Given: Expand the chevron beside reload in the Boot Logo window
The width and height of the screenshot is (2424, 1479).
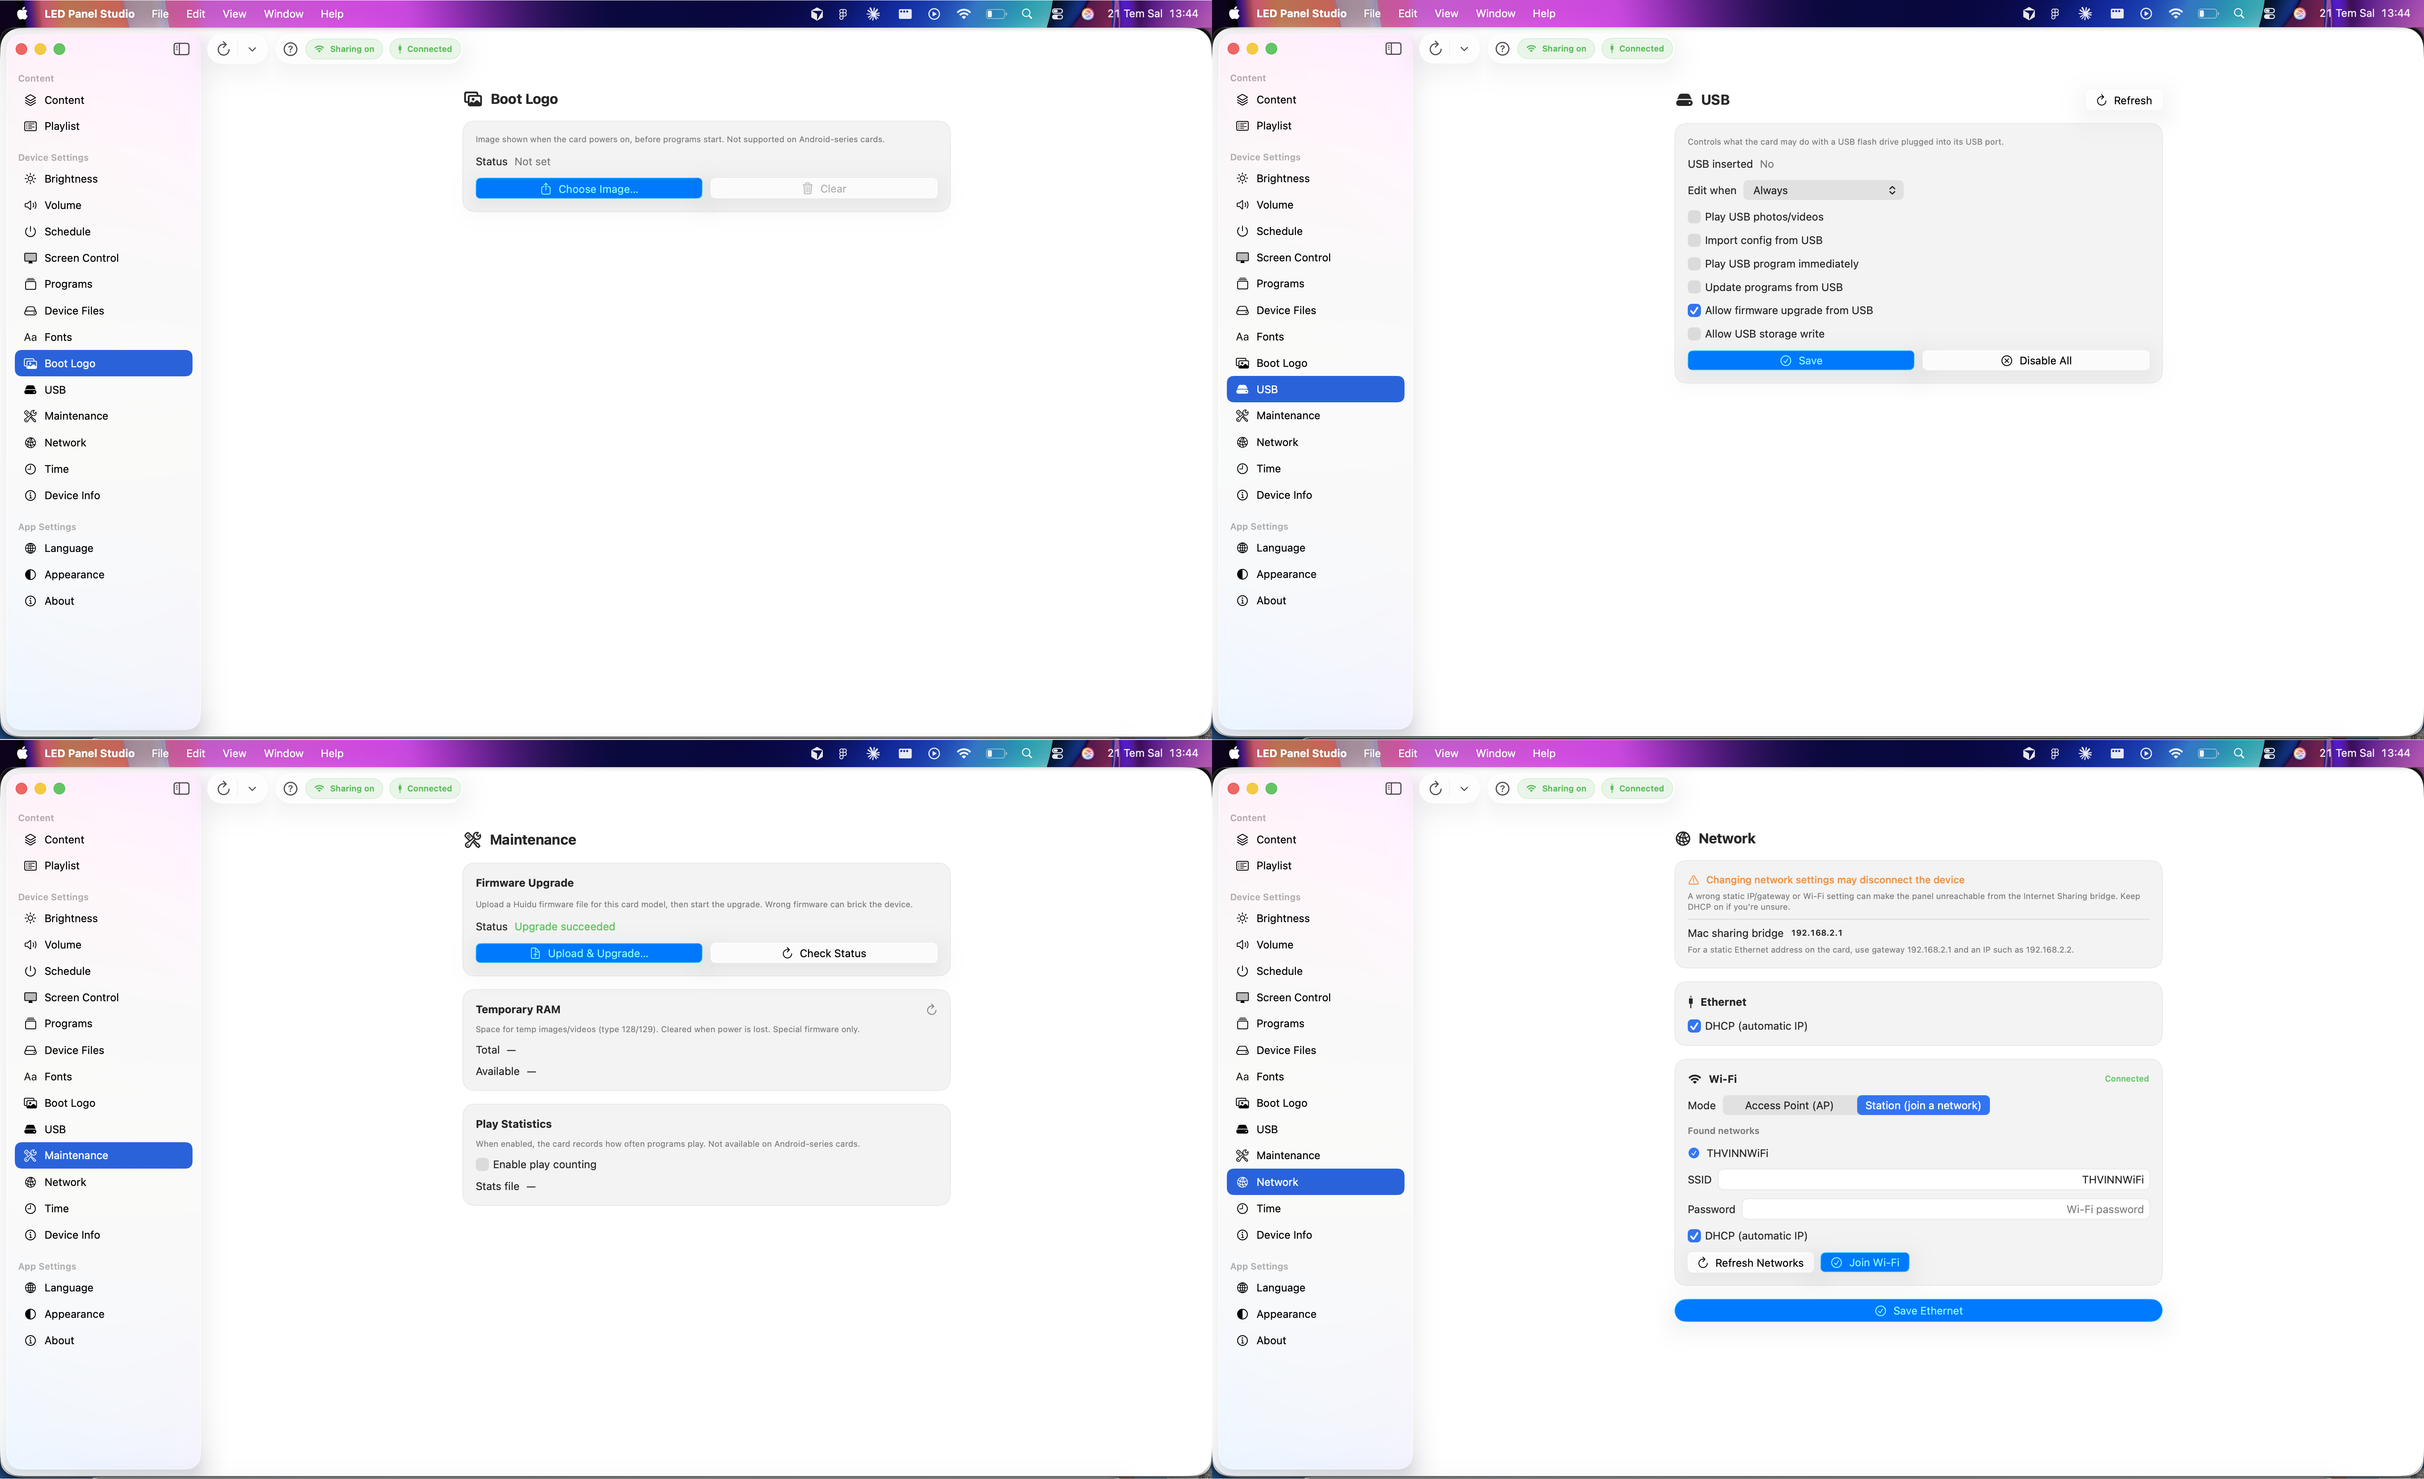Looking at the screenshot, I should 252,49.
